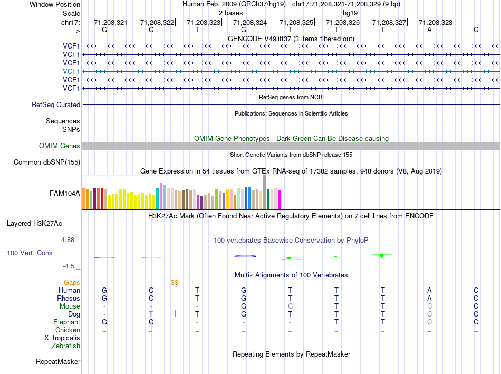
Task: Click the RepeatMasker track label
Action: (58, 362)
